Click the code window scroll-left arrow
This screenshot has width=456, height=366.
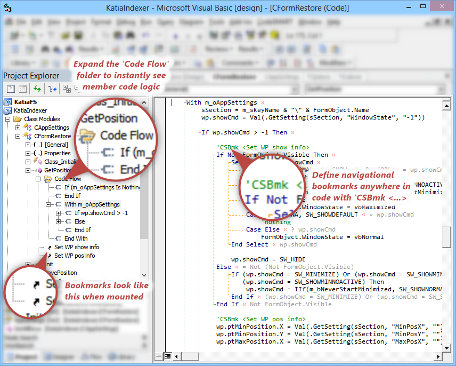[x=177, y=356]
